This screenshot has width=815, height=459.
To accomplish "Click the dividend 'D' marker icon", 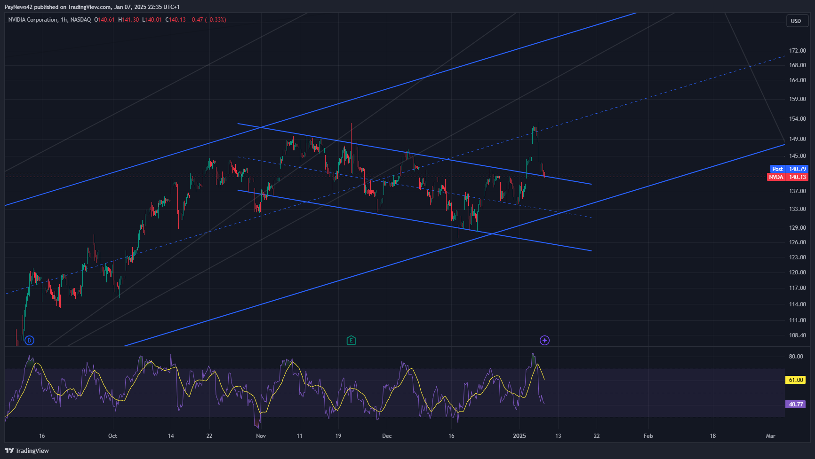I will pos(30,340).
